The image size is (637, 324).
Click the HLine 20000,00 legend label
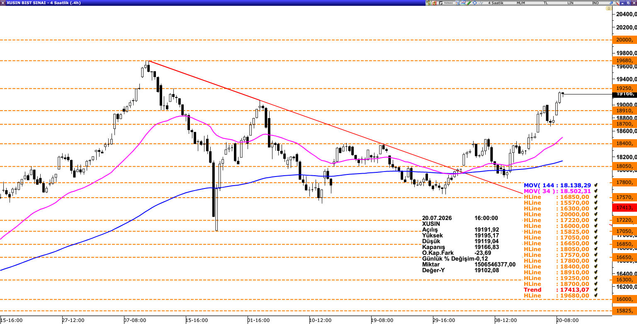click(x=556, y=214)
